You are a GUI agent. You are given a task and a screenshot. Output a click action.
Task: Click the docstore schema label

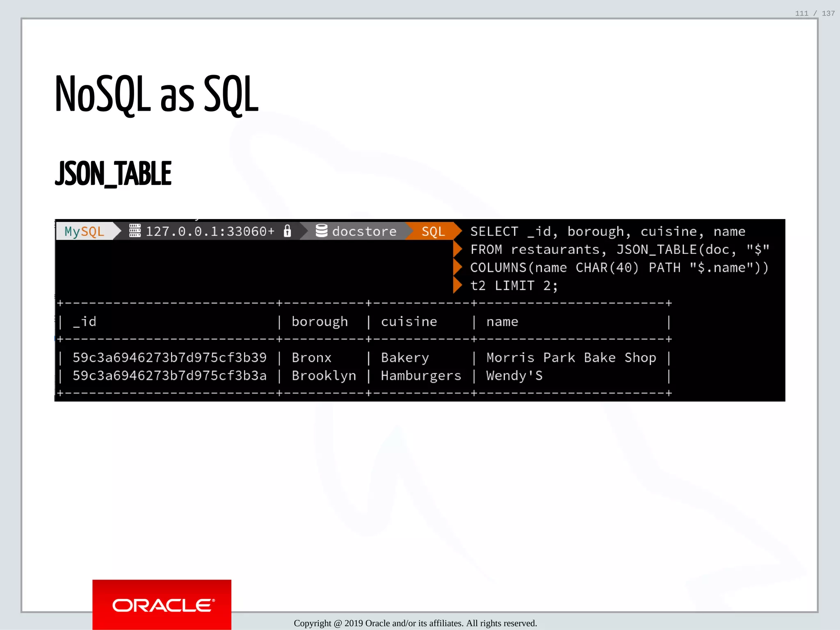364,232
